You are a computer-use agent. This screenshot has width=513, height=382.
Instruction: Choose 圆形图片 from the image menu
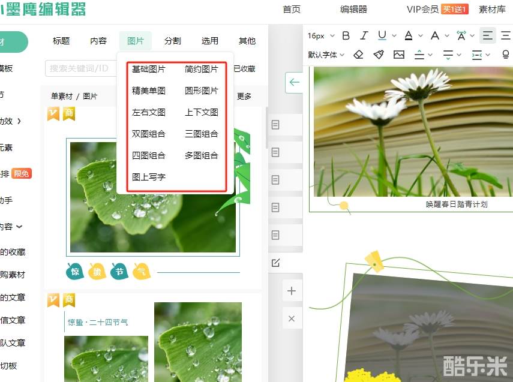point(202,91)
